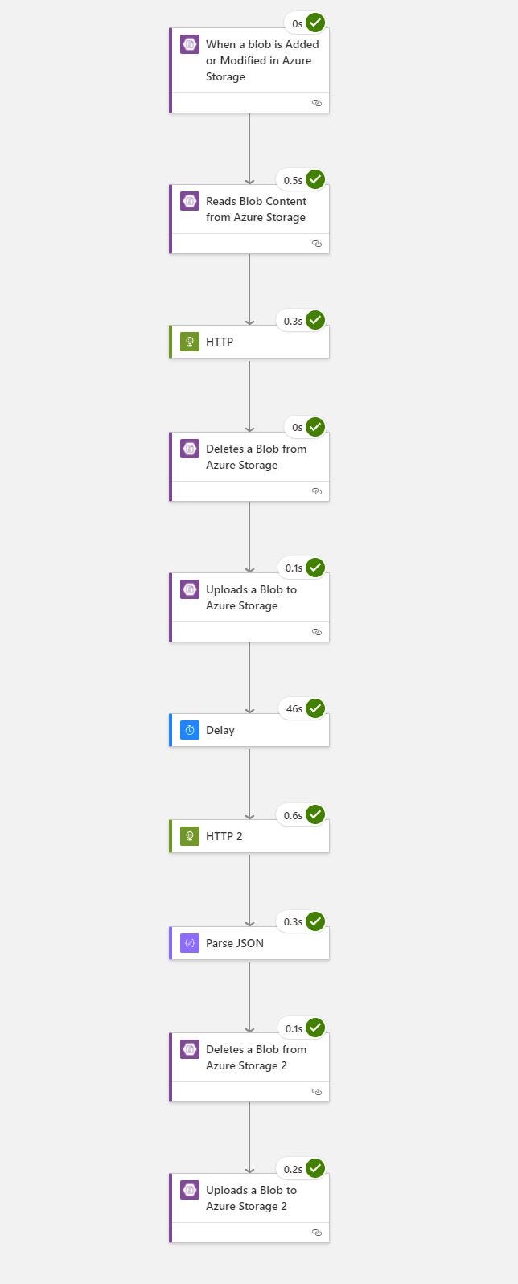The width and height of the screenshot is (518, 1284).
Task: Click the 0.6s badge on HTTP 2
Action: 294,814
